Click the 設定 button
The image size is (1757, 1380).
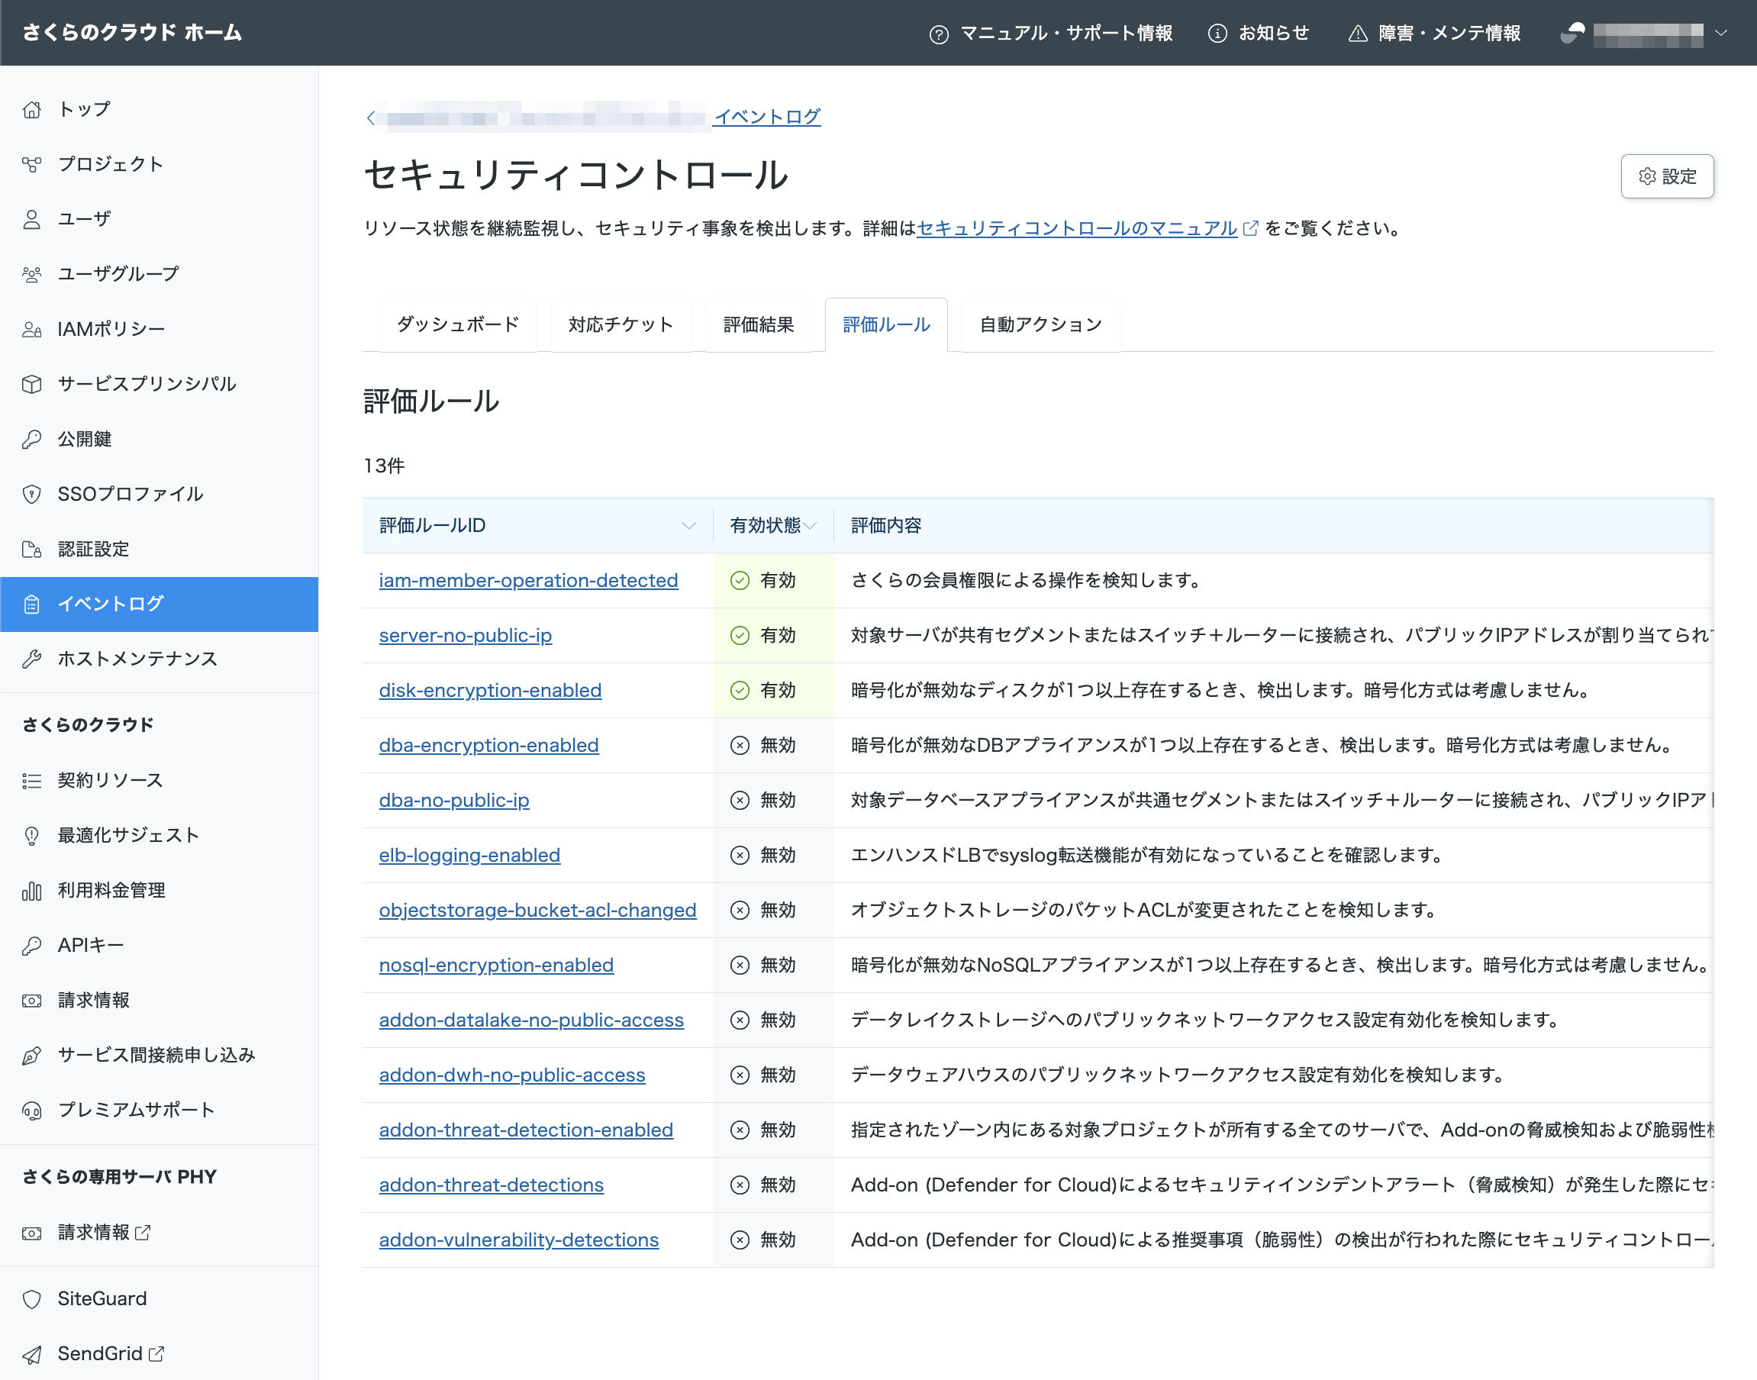pyautogui.click(x=1668, y=176)
